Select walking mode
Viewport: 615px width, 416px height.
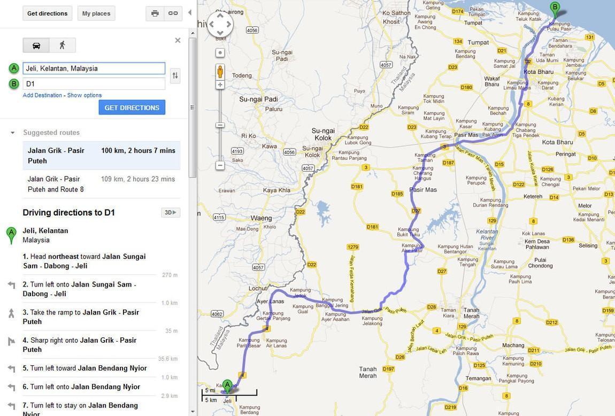tap(63, 45)
